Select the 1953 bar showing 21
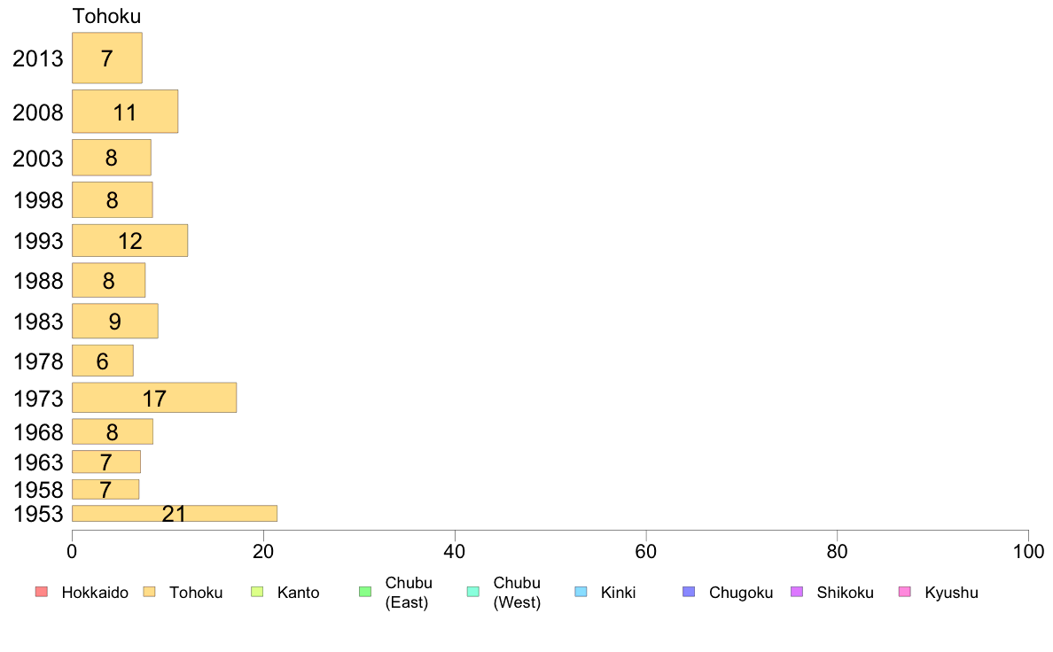Viewport: 1053px width, 652px height. click(175, 514)
